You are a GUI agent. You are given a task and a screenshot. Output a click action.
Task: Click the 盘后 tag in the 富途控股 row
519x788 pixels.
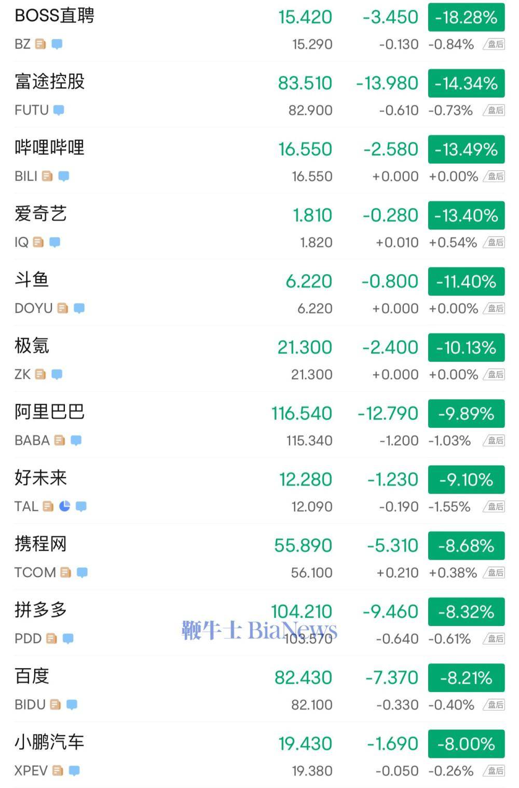coord(494,110)
